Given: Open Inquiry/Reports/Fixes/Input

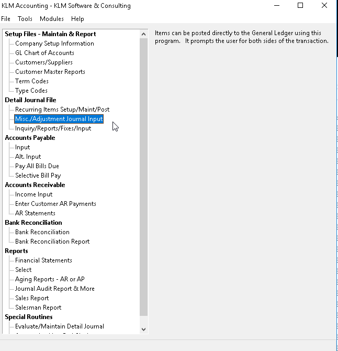Looking at the screenshot, I should coord(53,128).
